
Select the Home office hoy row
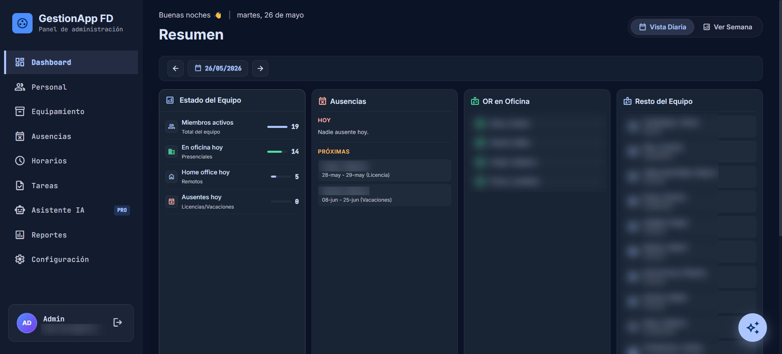(232, 177)
